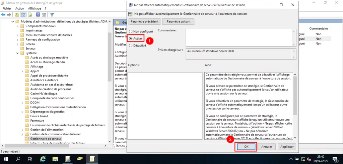Open the Action menu

20,8
